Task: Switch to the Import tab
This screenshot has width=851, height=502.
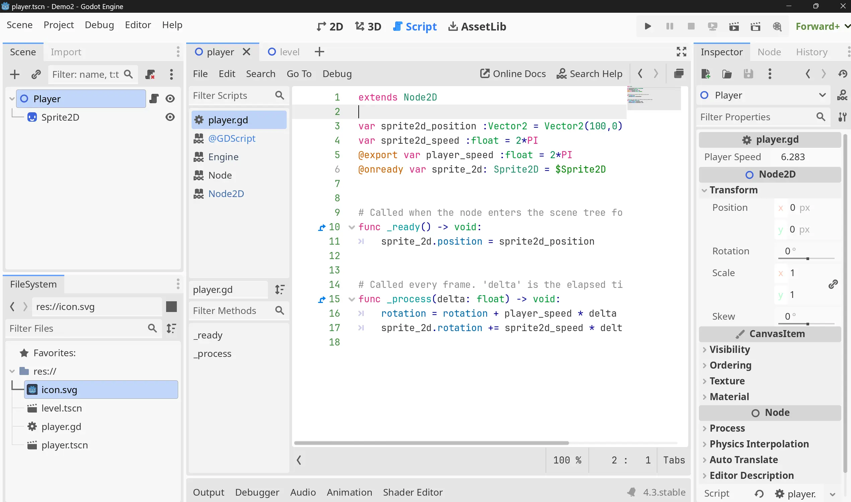Action: [x=66, y=52]
